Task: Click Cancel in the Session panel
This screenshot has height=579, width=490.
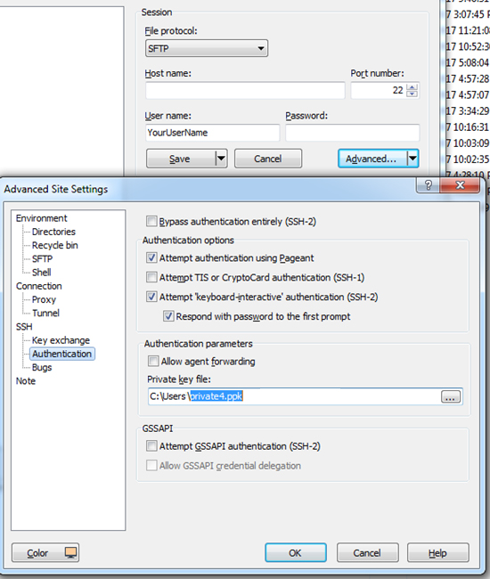Action: point(268,159)
